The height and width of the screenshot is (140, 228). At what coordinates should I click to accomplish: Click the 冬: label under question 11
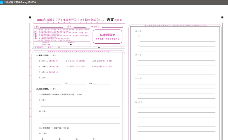click(94, 139)
